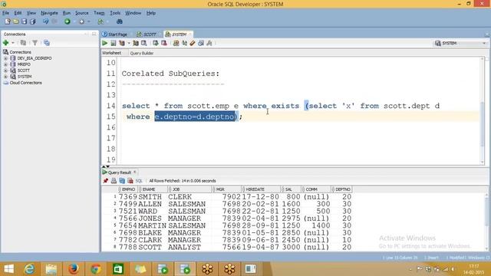Click the Refresh connections icon
Image resolution: width=491 pixels, height=276 pixels.
tap(23, 43)
